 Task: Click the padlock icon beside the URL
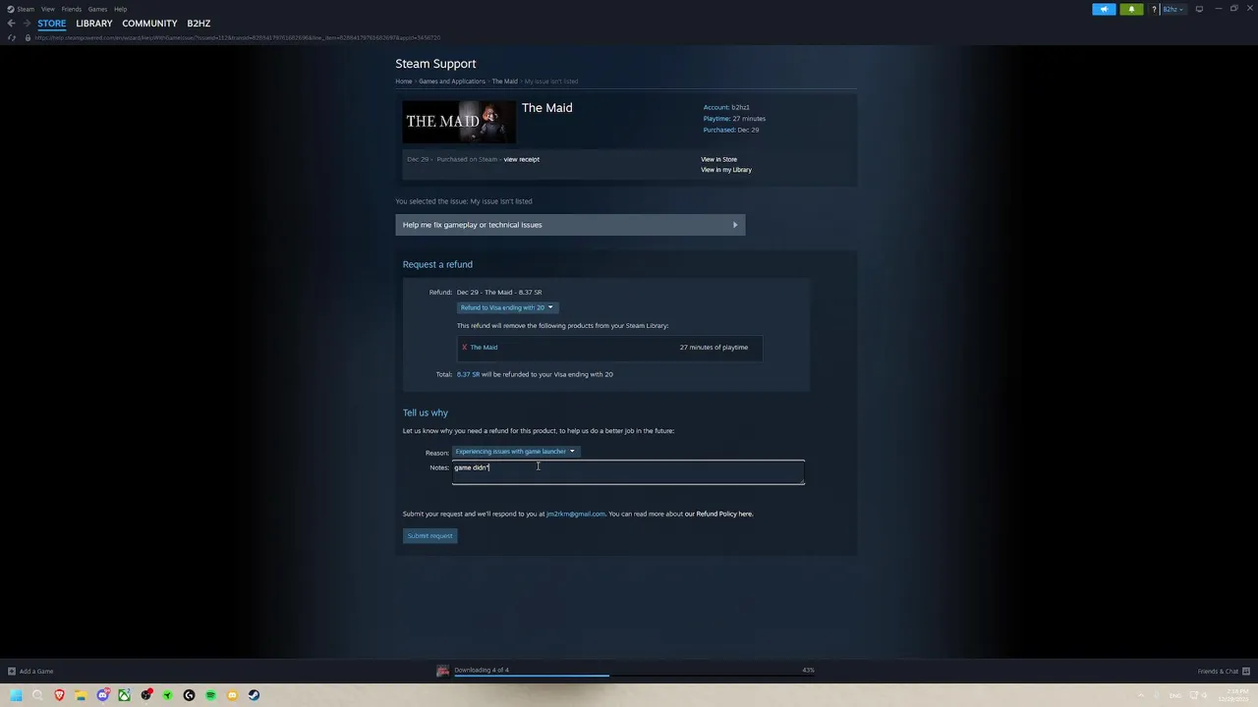(28, 37)
